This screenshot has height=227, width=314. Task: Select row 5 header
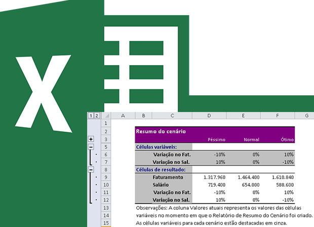(x=106, y=147)
